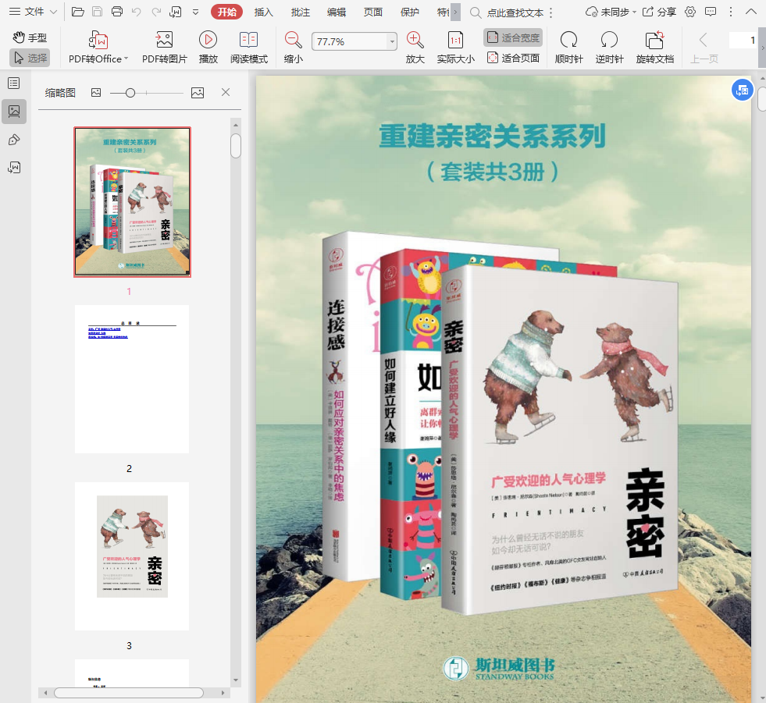Enter 阅读模式 reading mode
Screen dimensions: 766x703
[x=248, y=48]
